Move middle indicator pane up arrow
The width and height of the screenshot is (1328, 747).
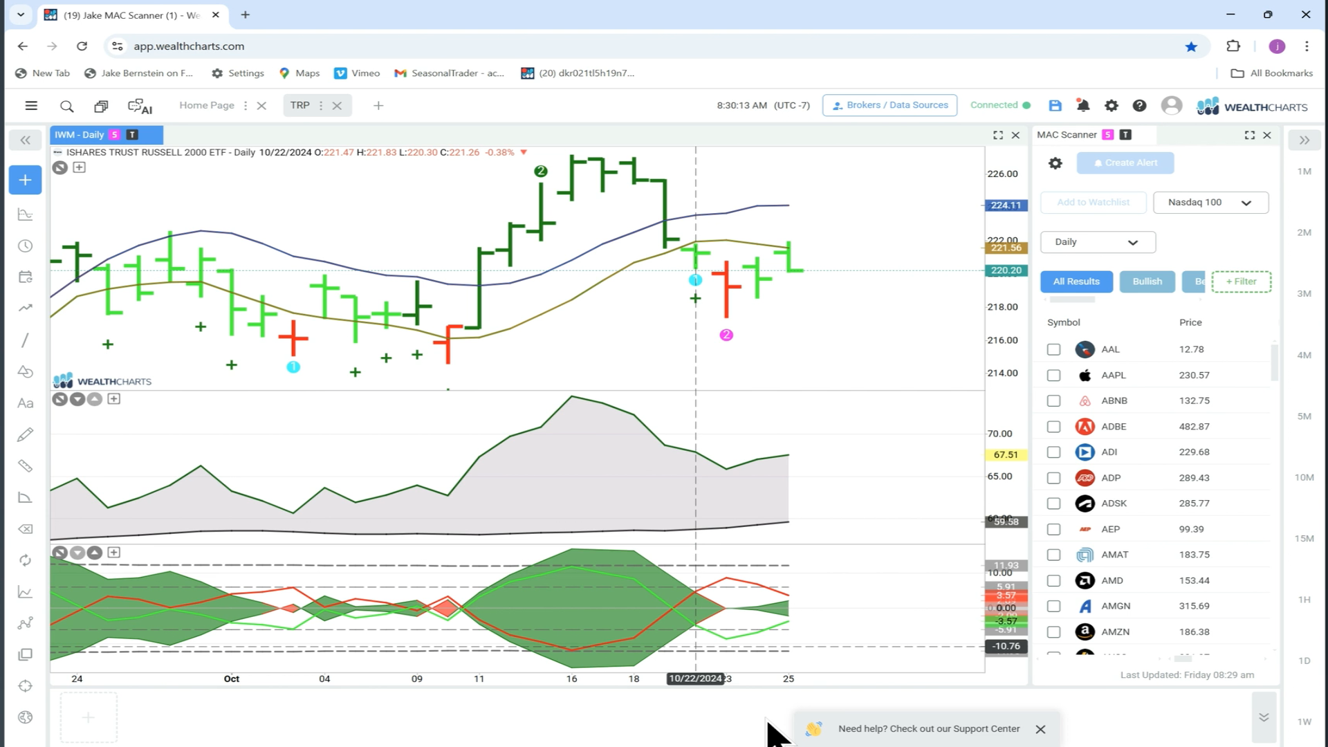click(x=95, y=399)
